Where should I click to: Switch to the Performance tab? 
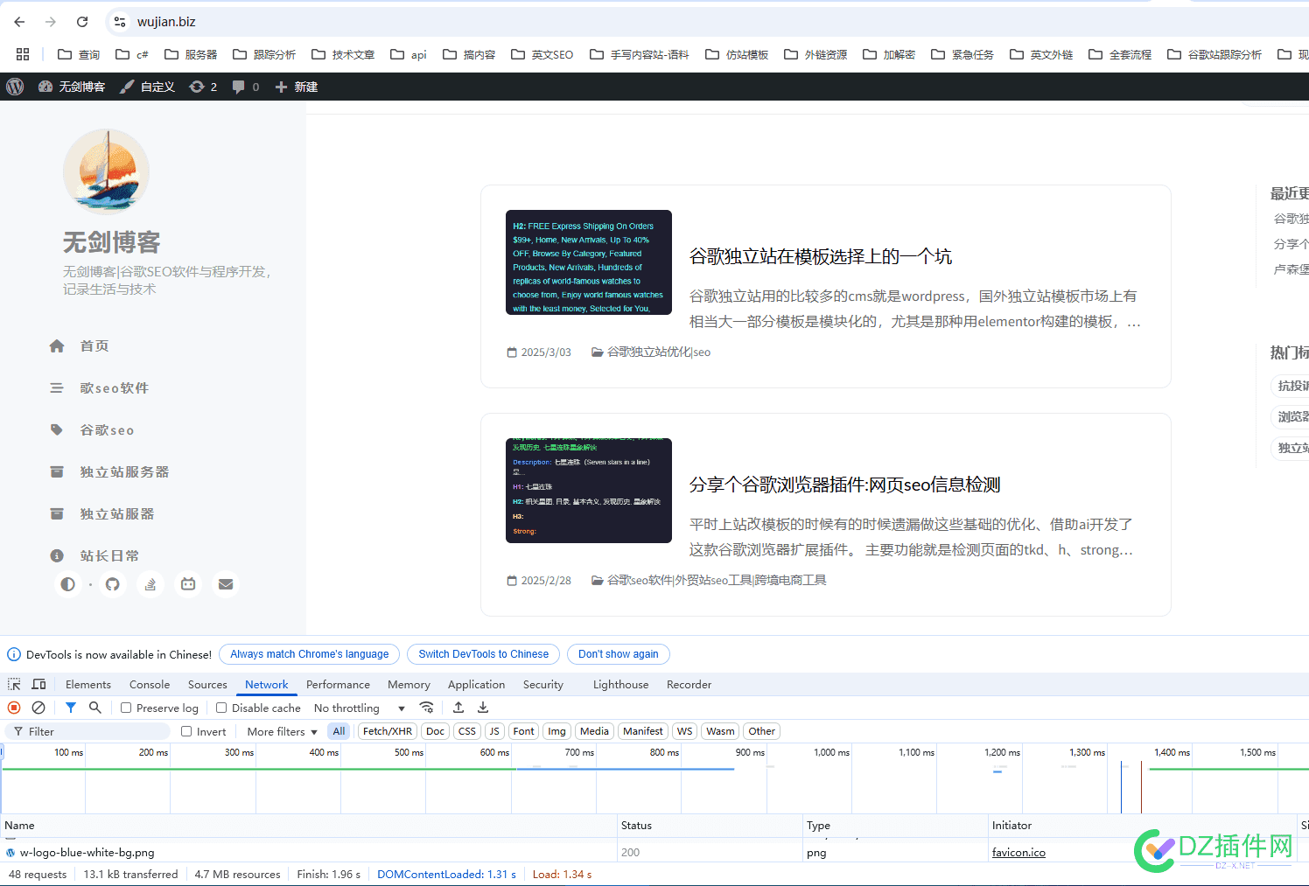338,684
